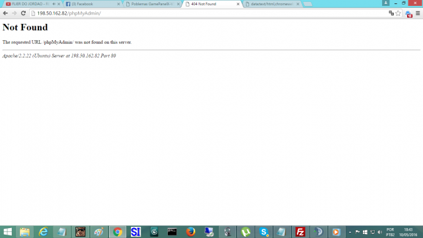Open the Paint palette taskbar icon
This screenshot has width=423, height=238.
coord(98,232)
